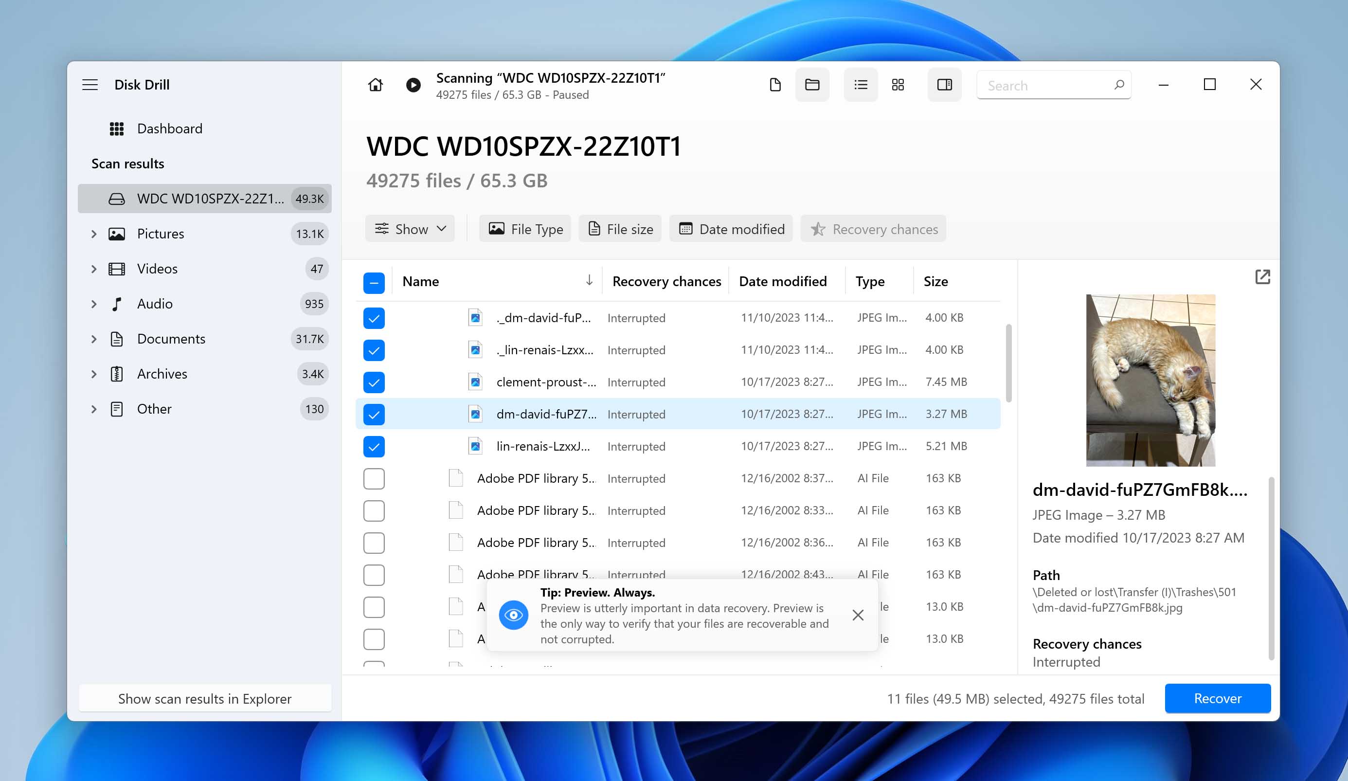Image resolution: width=1348 pixels, height=781 pixels.
Task: Show scan results in Explorer
Action: pyautogui.click(x=205, y=698)
